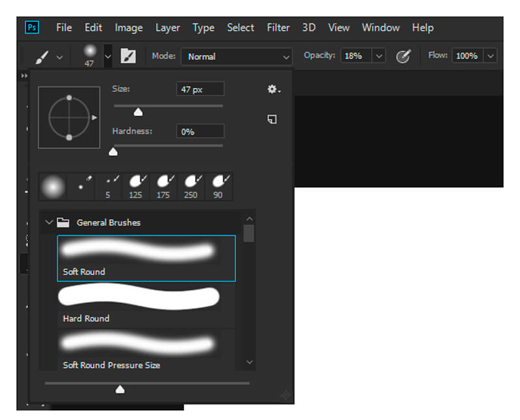
Task: Click the brush thumbnail size slider handle
Action: pyautogui.click(x=120, y=389)
